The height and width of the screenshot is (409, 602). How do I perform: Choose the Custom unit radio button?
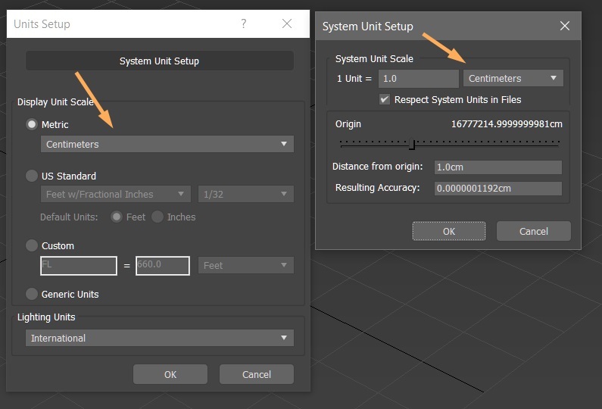tap(32, 245)
